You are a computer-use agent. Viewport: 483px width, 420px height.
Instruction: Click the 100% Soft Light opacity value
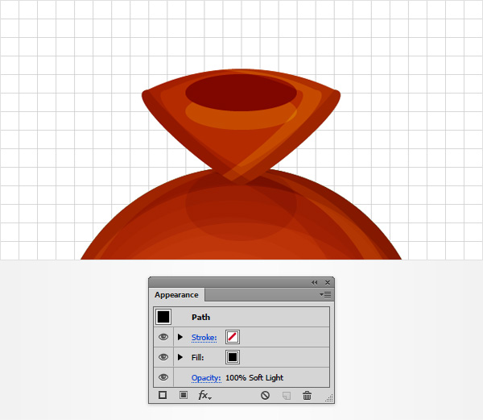click(254, 377)
